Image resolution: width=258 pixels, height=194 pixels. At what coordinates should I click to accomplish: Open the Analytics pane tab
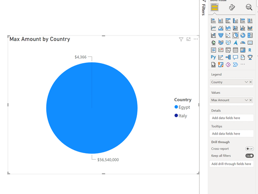[x=249, y=7]
